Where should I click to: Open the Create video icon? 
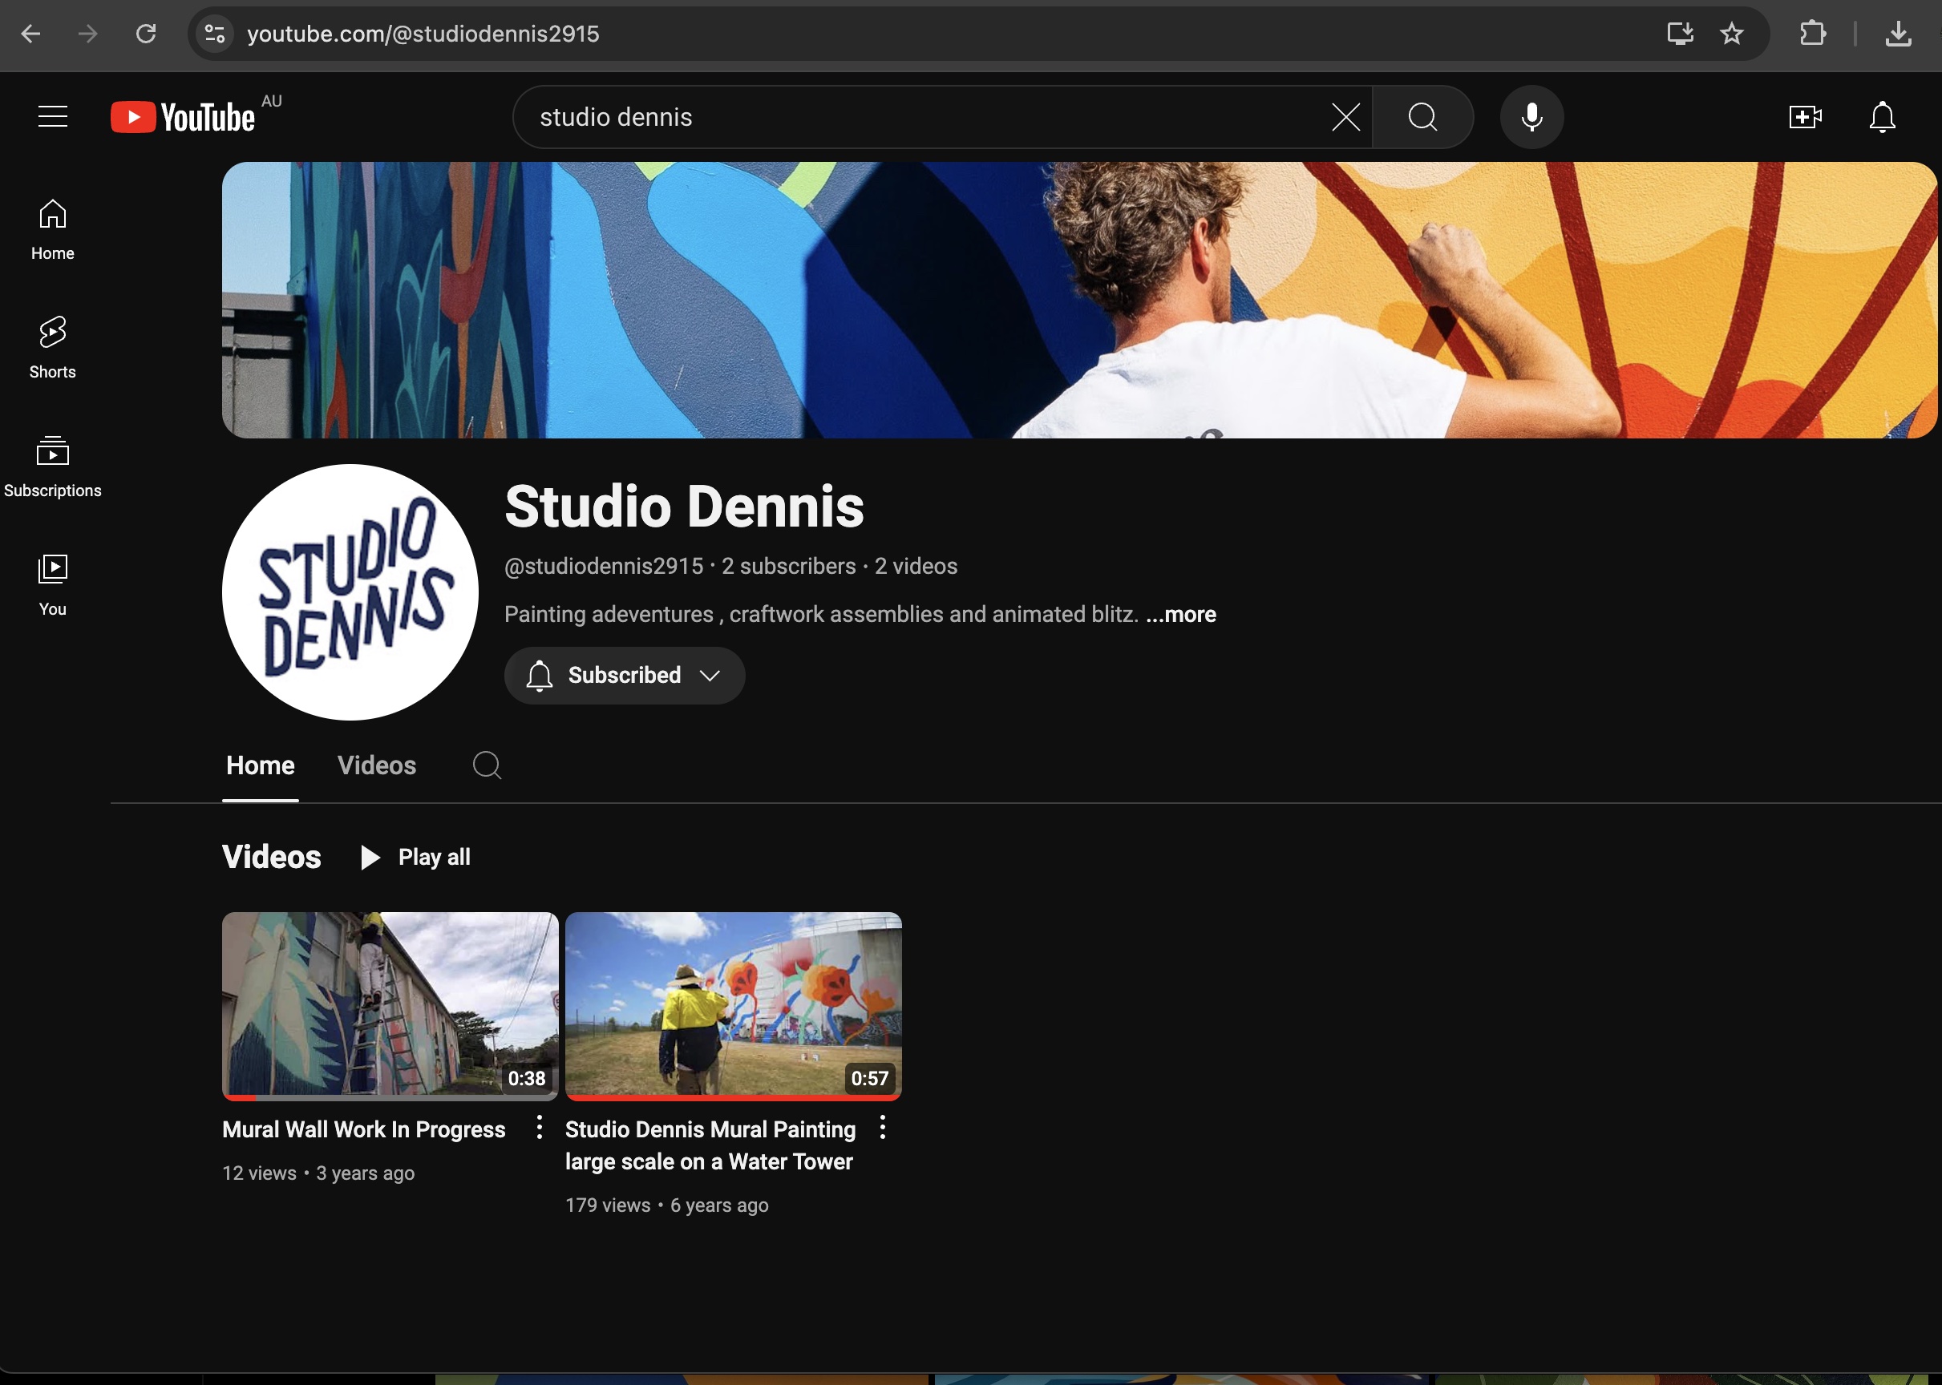[x=1805, y=117]
